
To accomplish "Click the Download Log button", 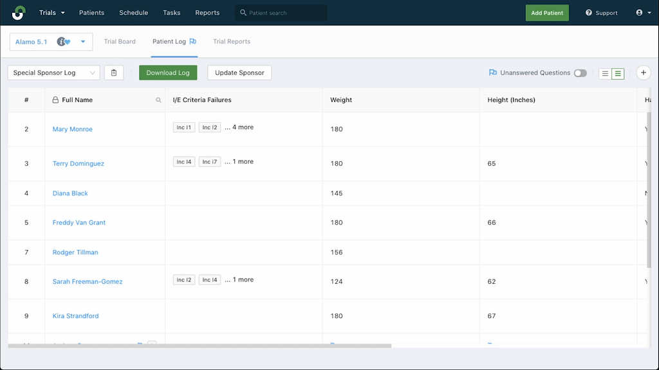I will [168, 73].
